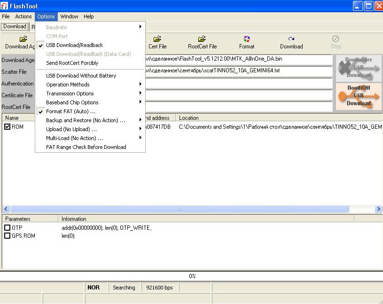Click the disabled COM Port entry
Viewport: 383px width, 304px height.
pyautogui.click(x=90, y=36)
